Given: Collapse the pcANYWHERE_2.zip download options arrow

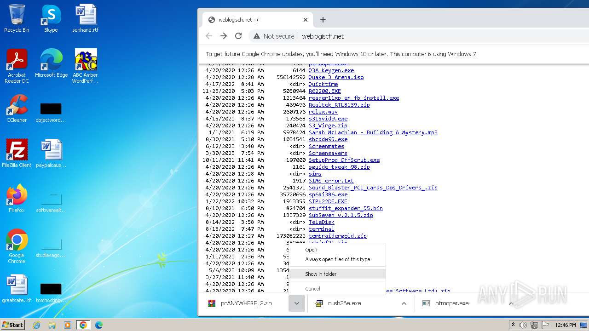Looking at the screenshot, I should tap(297, 303).
